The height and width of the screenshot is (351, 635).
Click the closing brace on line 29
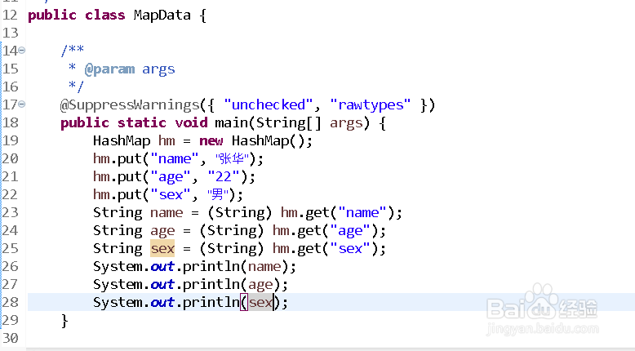point(64,321)
